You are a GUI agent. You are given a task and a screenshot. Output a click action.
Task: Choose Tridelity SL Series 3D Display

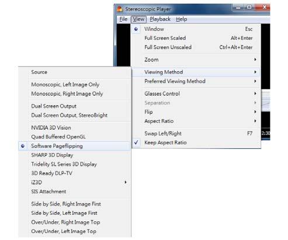(75, 164)
